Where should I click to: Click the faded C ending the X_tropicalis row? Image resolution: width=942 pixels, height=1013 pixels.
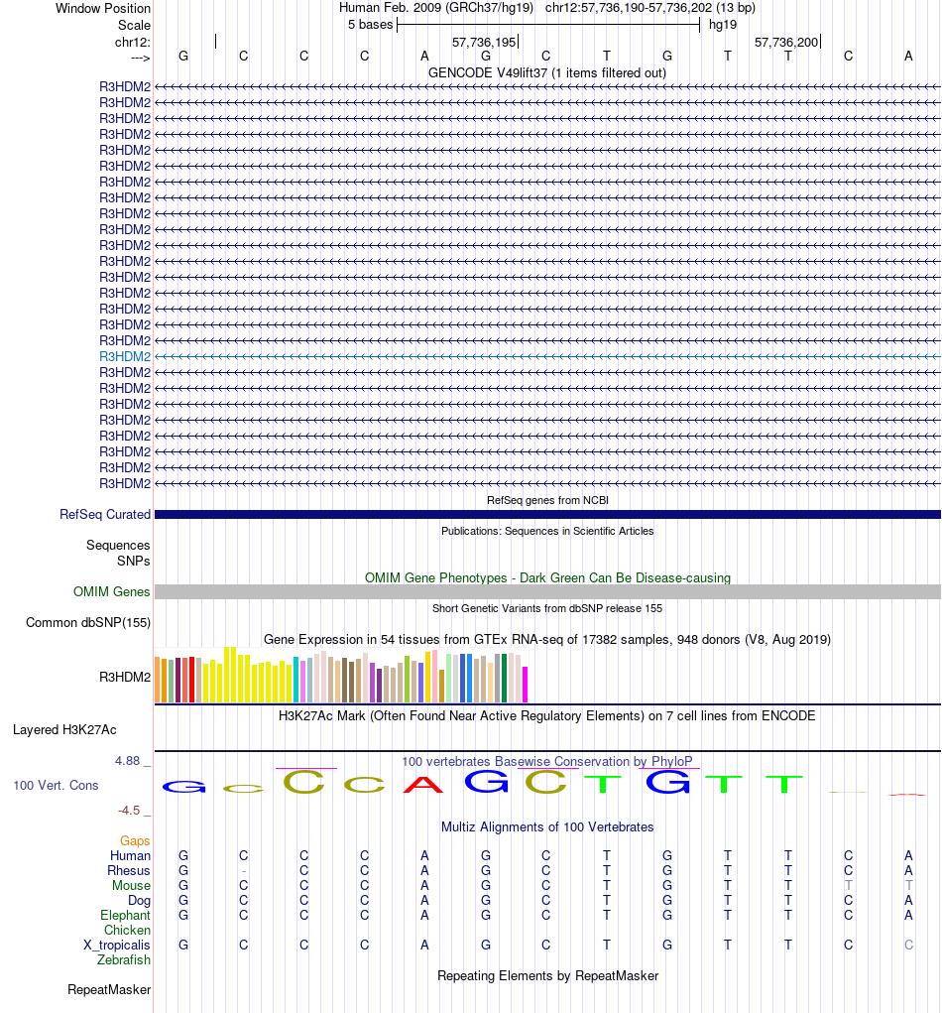(x=908, y=946)
